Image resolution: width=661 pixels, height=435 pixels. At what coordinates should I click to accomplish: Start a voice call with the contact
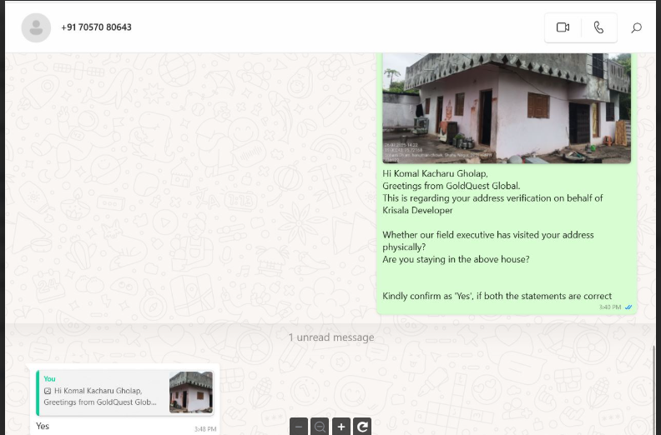pos(598,27)
